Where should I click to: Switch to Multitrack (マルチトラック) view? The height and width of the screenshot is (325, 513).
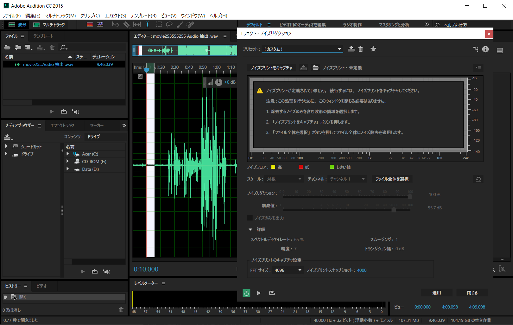[x=49, y=25]
